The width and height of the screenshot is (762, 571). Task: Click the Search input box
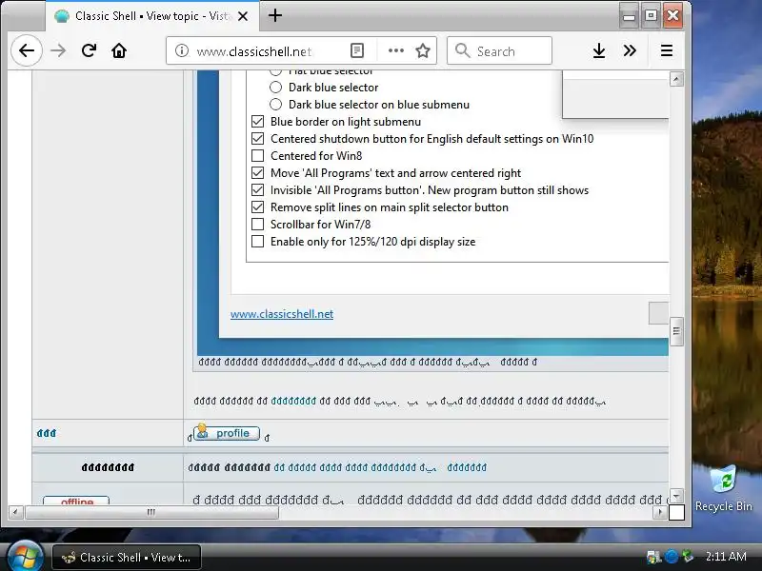point(499,50)
